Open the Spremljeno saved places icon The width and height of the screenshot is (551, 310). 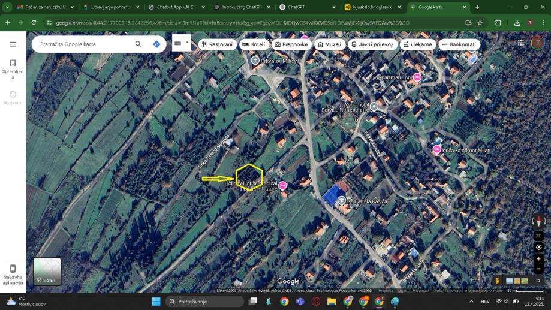point(13,63)
